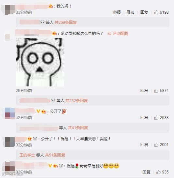Reply to the 我的妈 comment

tap(144, 12)
